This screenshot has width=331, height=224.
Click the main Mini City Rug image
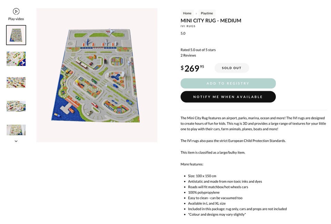(x=97, y=75)
